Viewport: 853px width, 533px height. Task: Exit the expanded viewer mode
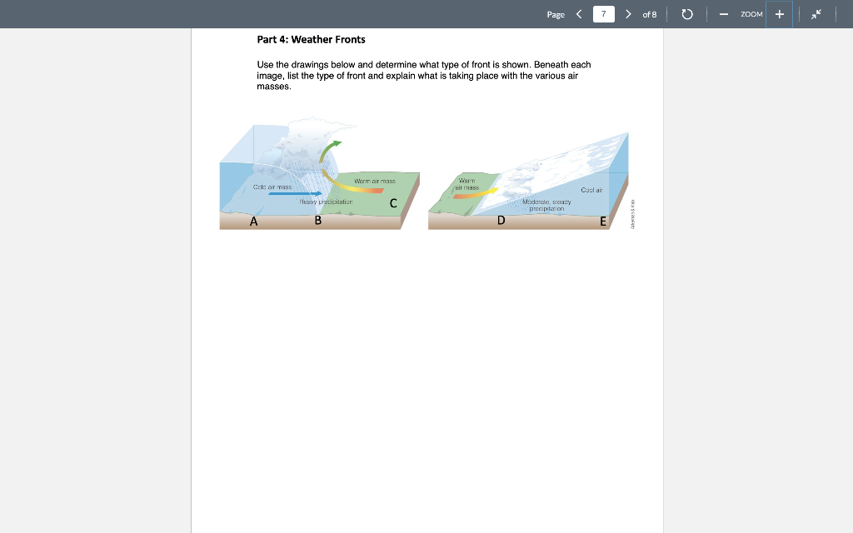tap(817, 13)
